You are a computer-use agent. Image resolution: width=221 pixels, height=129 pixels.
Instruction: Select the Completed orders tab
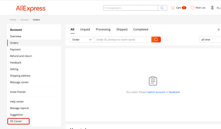141,30
